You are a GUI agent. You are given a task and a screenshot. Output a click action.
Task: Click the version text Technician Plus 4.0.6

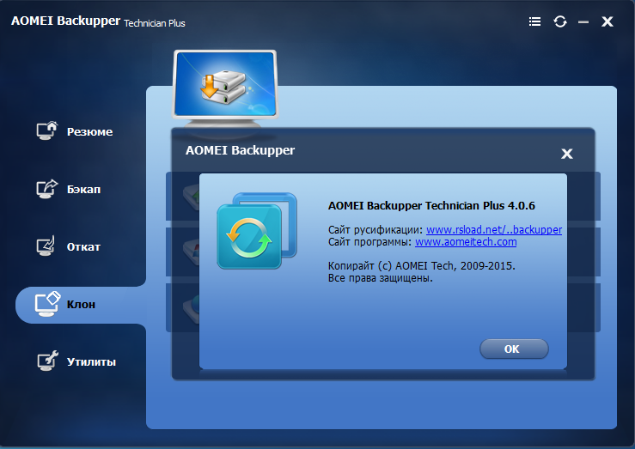[479, 206]
